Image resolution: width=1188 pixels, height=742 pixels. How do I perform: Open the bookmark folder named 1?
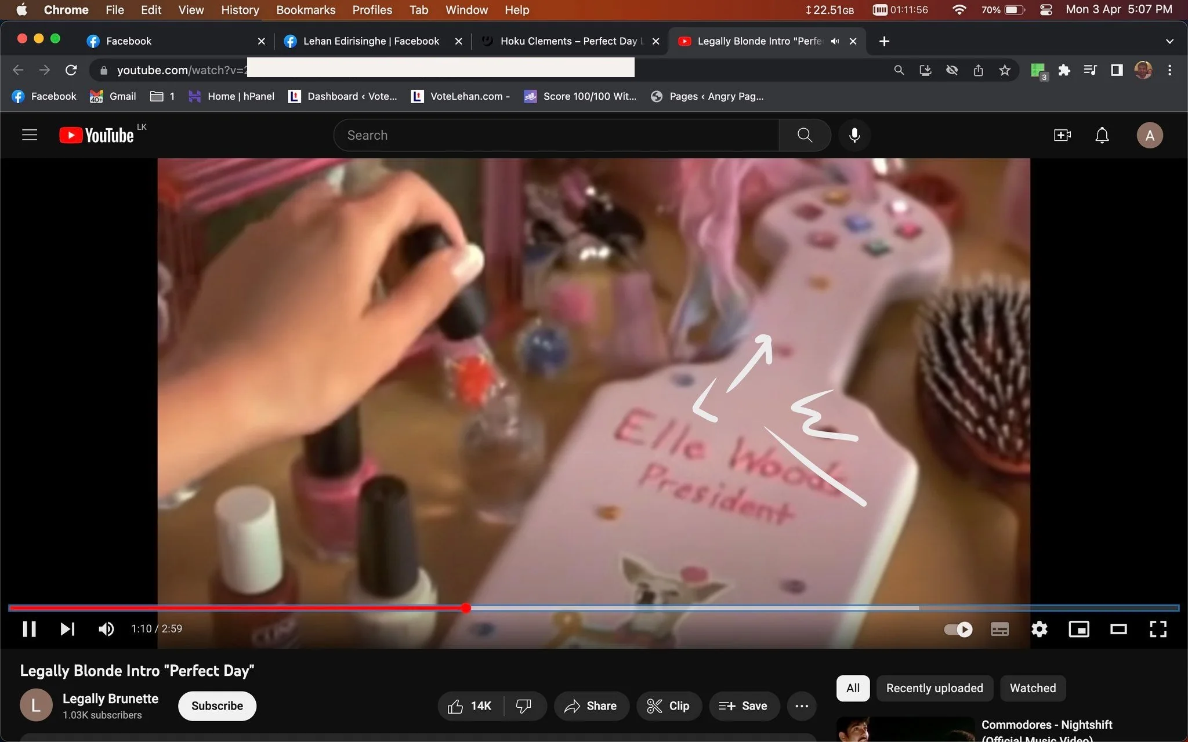tap(162, 96)
